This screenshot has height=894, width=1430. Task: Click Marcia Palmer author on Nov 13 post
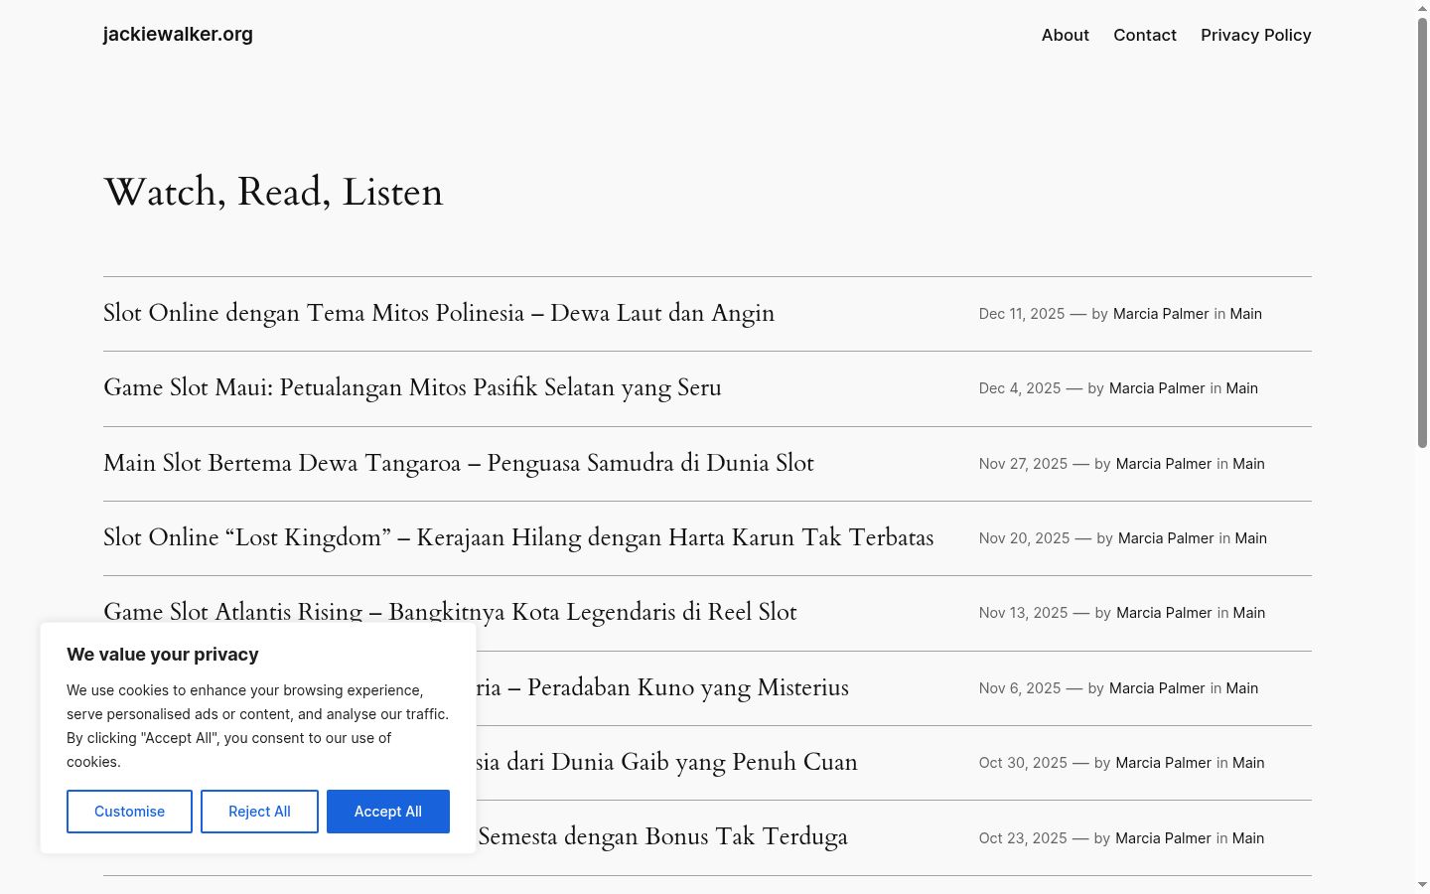[1164, 613]
